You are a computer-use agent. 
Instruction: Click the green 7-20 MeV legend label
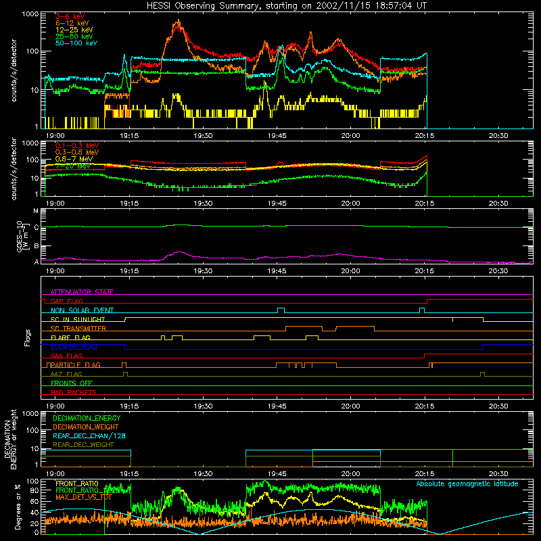click(x=72, y=166)
